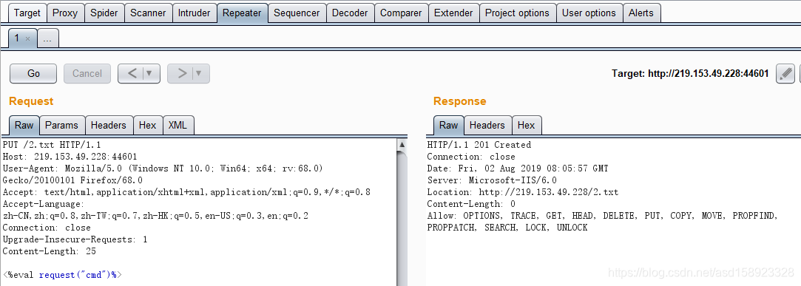Switch Response view to Hex
Screen dimensions: 801x286
(526, 125)
